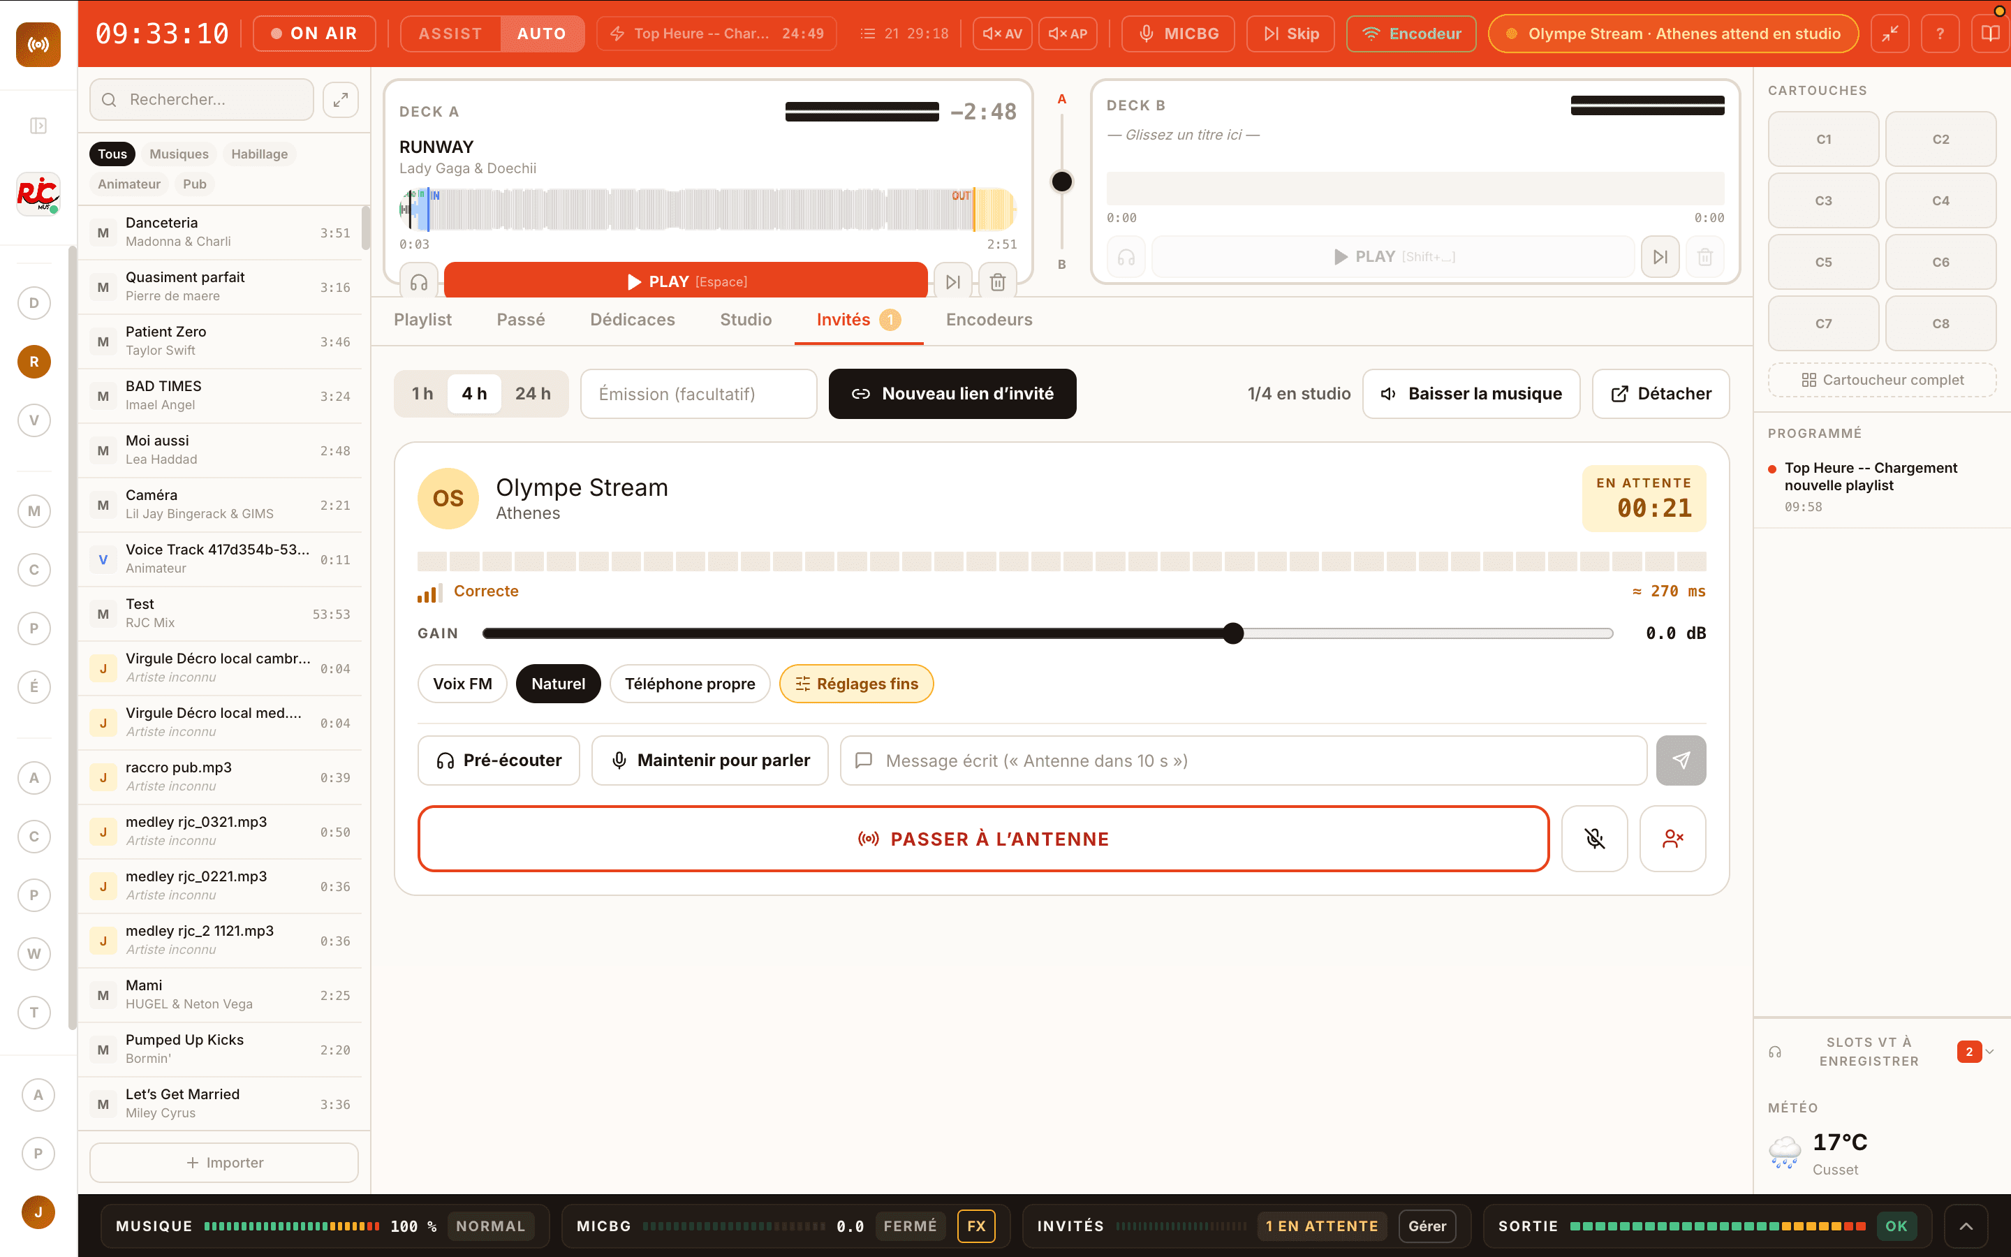Send the written message with paper-plane icon

pos(1681,760)
